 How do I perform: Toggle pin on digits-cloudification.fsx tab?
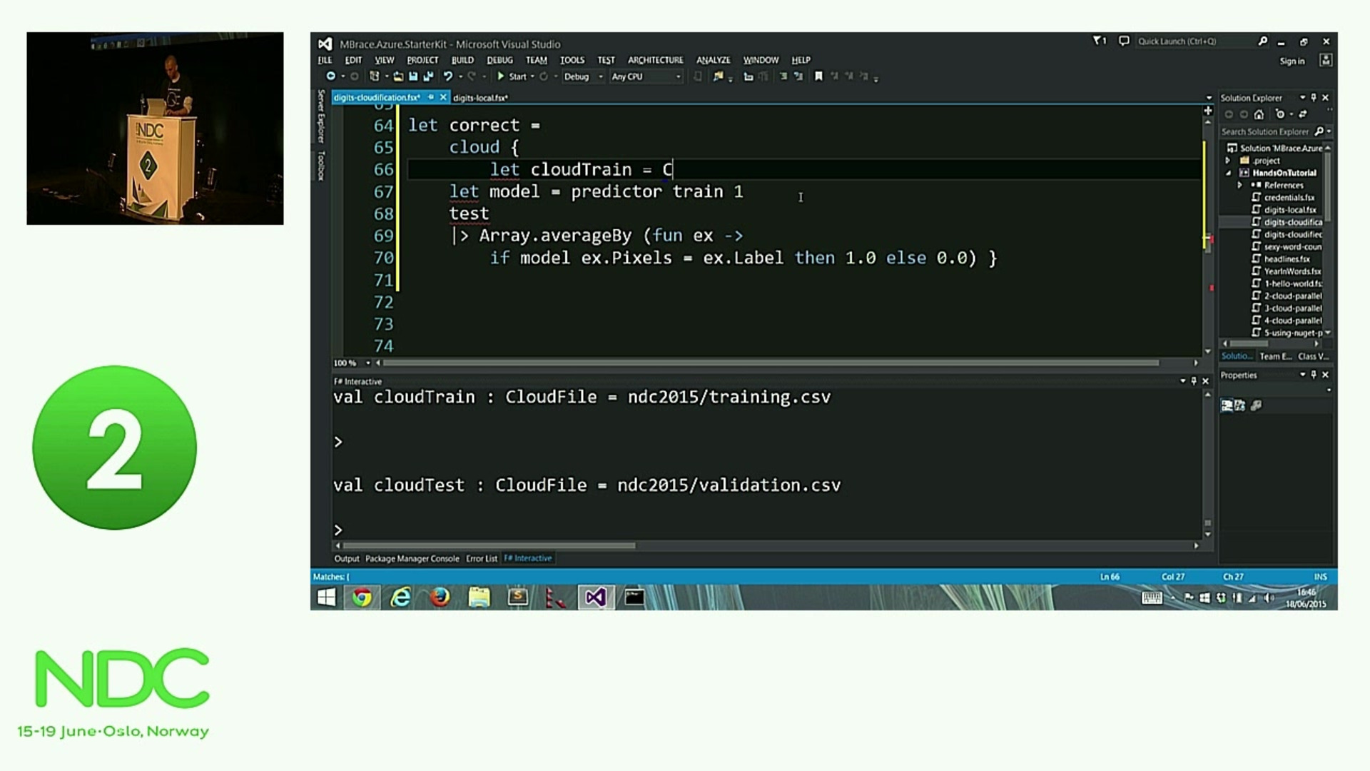pyautogui.click(x=431, y=97)
